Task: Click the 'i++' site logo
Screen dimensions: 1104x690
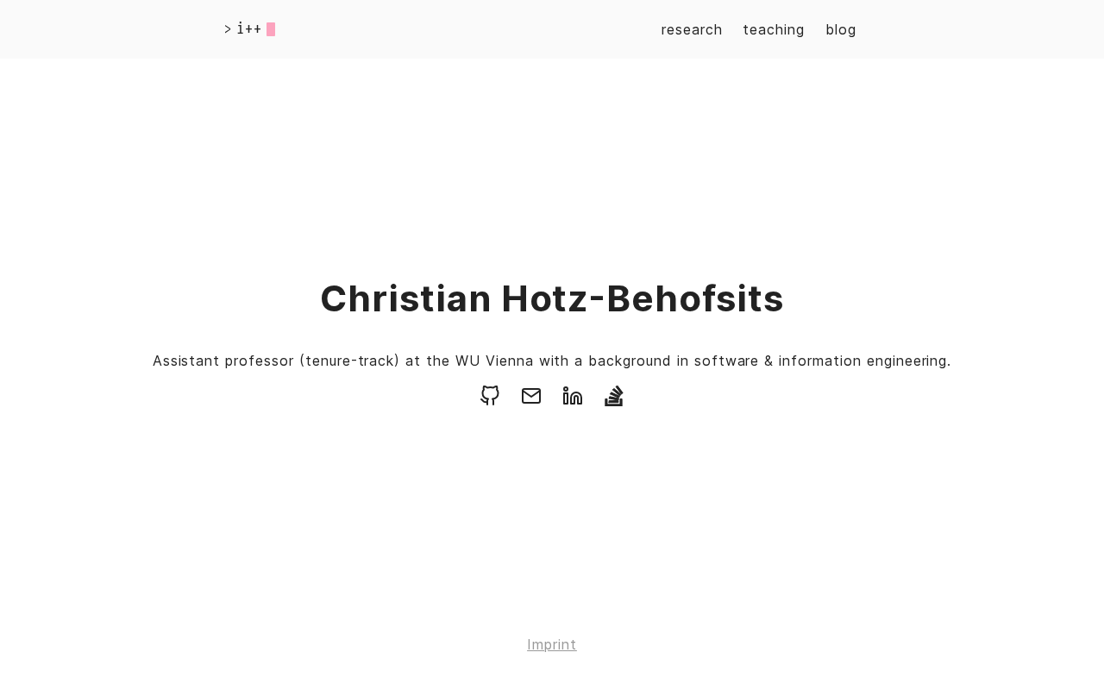Action: [249, 29]
